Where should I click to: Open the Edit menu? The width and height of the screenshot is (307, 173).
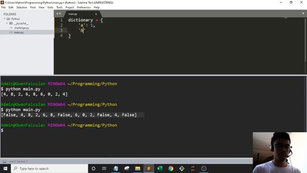pos(11,8)
